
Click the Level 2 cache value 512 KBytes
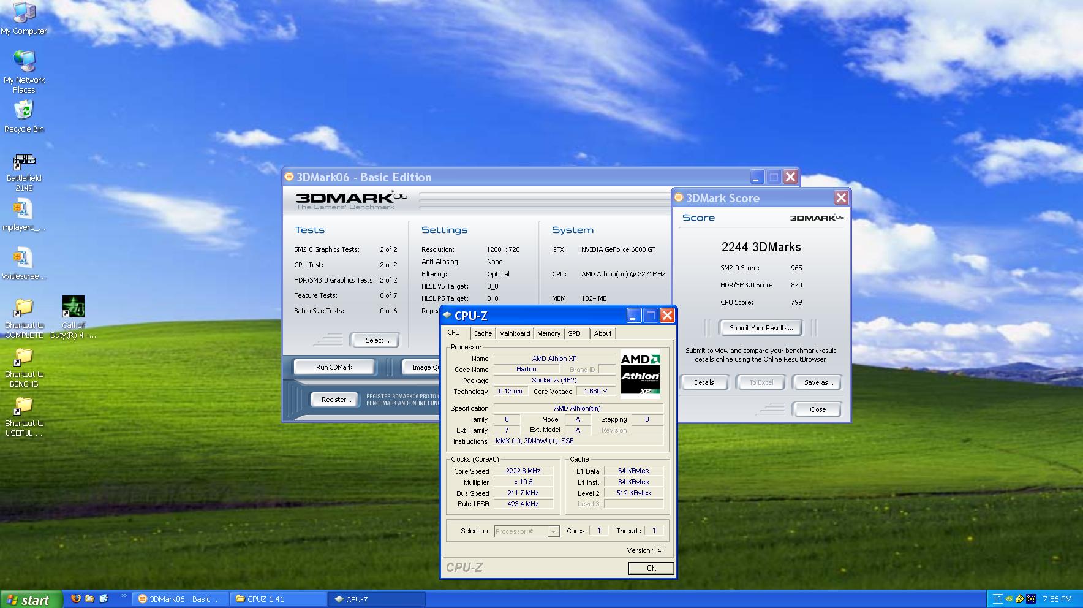633,493
